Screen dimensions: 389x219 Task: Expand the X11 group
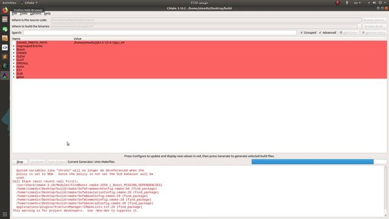(x=14, y=70)
